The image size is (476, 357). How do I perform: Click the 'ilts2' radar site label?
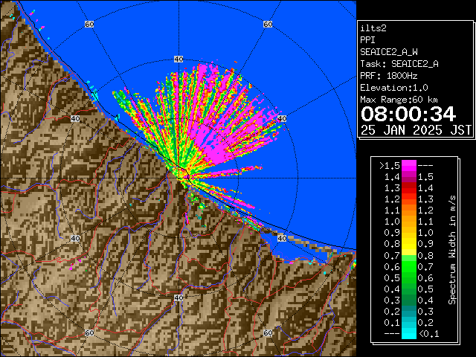[x=373, y=28]
